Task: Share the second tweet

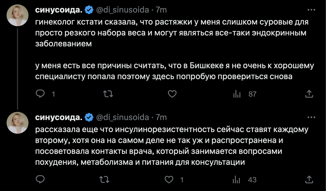Action: [309, 180]
